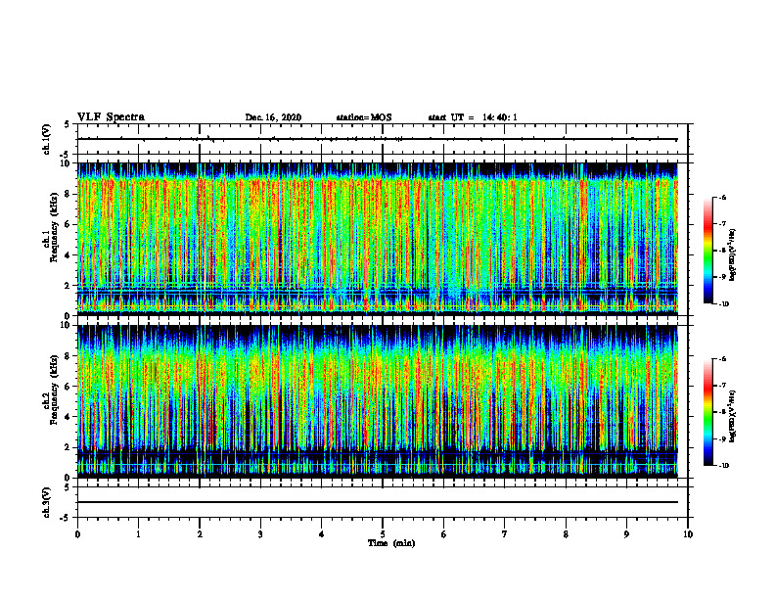
Task: Click the "ch.1(V)" waveform axis label
Action: point(46,139)
